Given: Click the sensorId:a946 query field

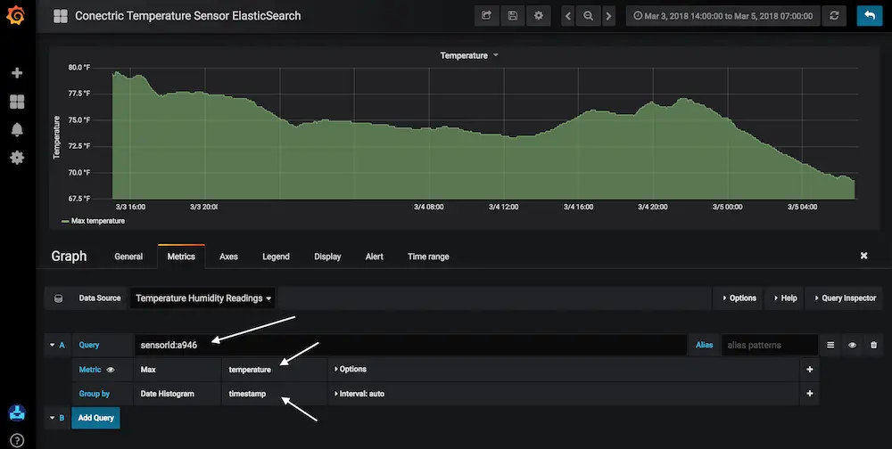Looking at the screenshot, I should (x=409, y=345).
